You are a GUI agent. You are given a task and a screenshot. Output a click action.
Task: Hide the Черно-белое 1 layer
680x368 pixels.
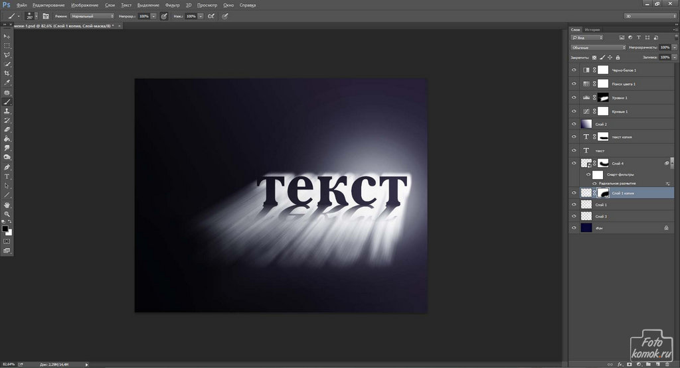[574, 70]
